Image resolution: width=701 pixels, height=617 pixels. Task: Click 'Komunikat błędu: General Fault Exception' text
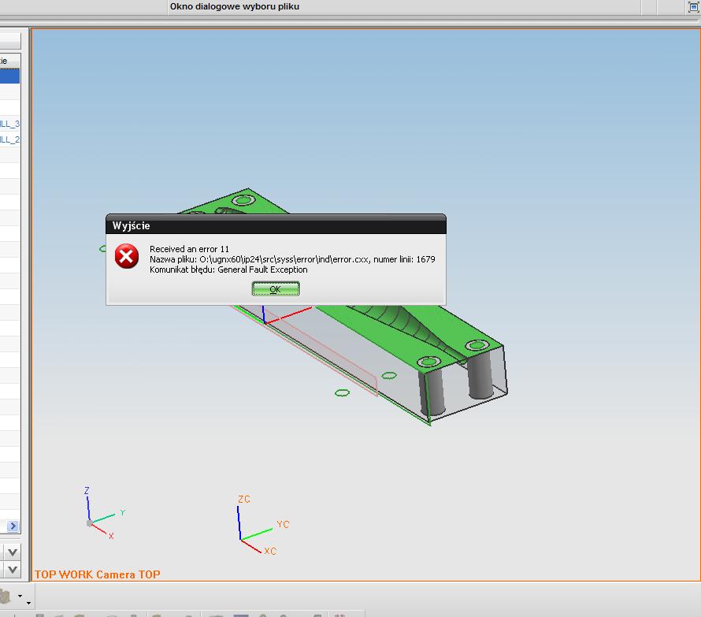click(228, 269)
